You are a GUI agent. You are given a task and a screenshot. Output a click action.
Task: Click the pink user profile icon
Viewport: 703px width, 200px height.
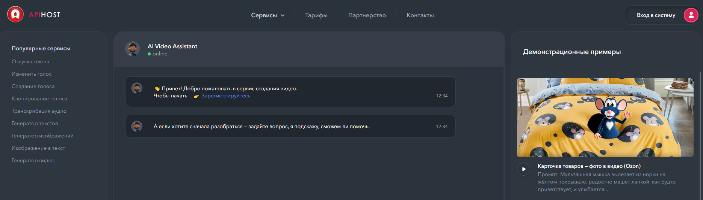(x=691, y=15)
